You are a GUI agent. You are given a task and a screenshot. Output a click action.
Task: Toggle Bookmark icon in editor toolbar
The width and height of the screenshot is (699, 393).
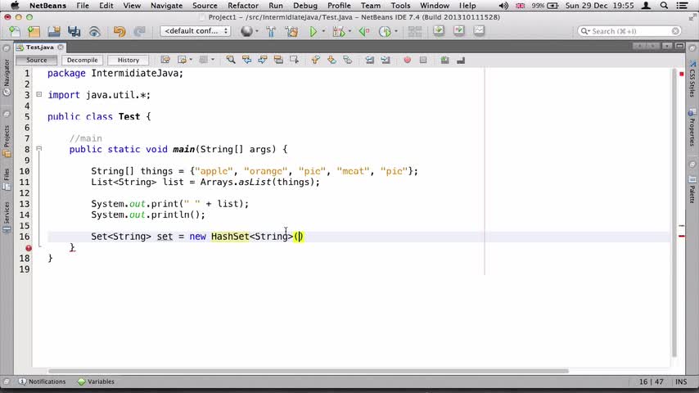[x=348, y=60]
